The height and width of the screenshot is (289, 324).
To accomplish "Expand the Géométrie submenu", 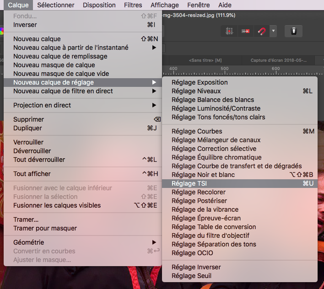I will pyautogui.click(x=83, y=242).
